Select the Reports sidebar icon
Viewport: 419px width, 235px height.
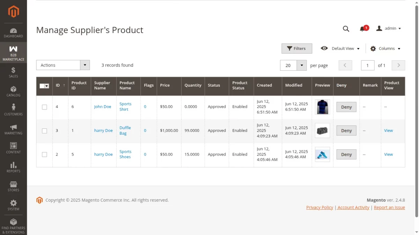point(13,168)
